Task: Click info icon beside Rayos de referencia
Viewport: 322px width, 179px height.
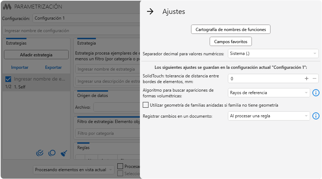Action: coord(316,93)
